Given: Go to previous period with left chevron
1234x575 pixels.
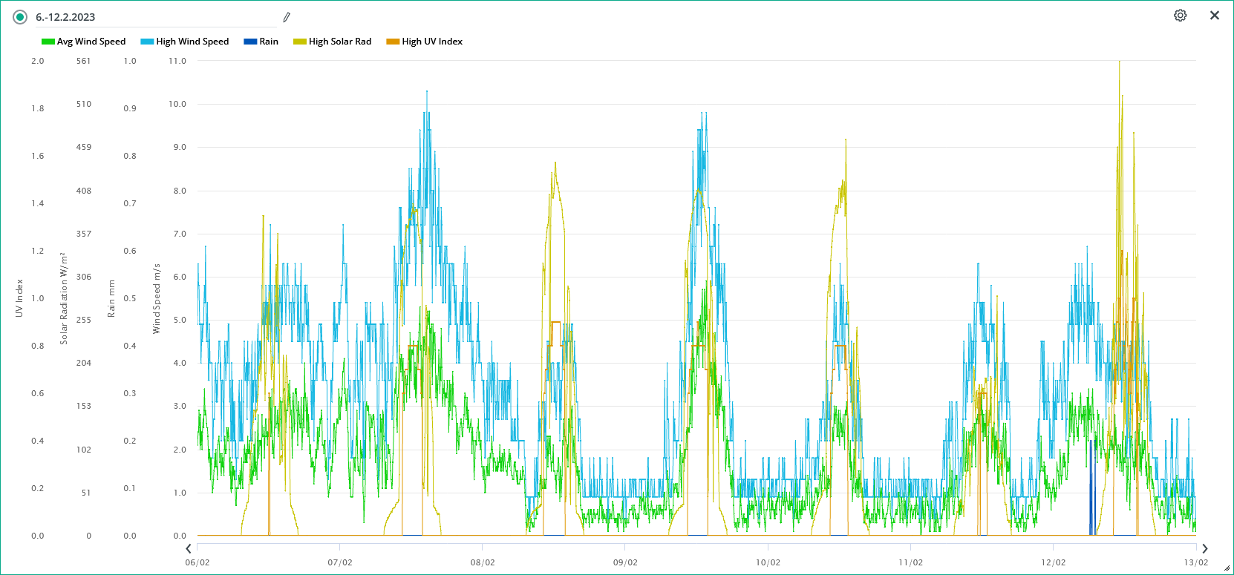Looking at the screenshot, I should point(189,548).
